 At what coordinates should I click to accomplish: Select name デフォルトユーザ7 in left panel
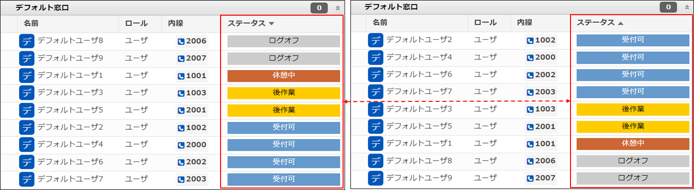(x=70, y=179)
